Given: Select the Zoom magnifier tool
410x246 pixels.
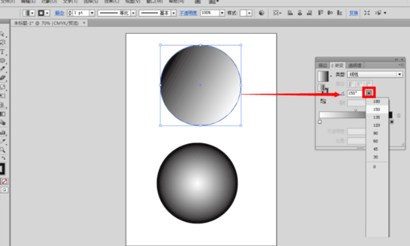Looking at the screenshot, I should click(3, 150).
